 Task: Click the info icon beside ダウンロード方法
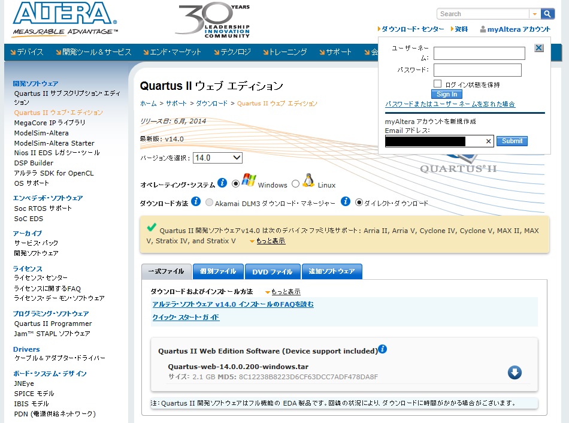[196, 201]
